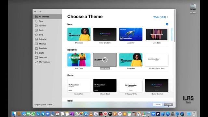The image size is (208, 117).
Task: Open the blue folder in dock
Action: tap(189, 114)
